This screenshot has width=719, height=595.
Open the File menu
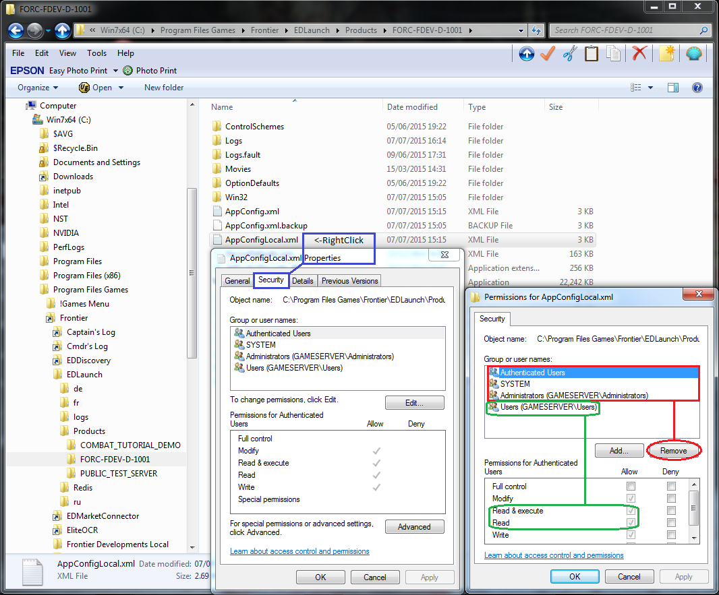coord(18,53)
